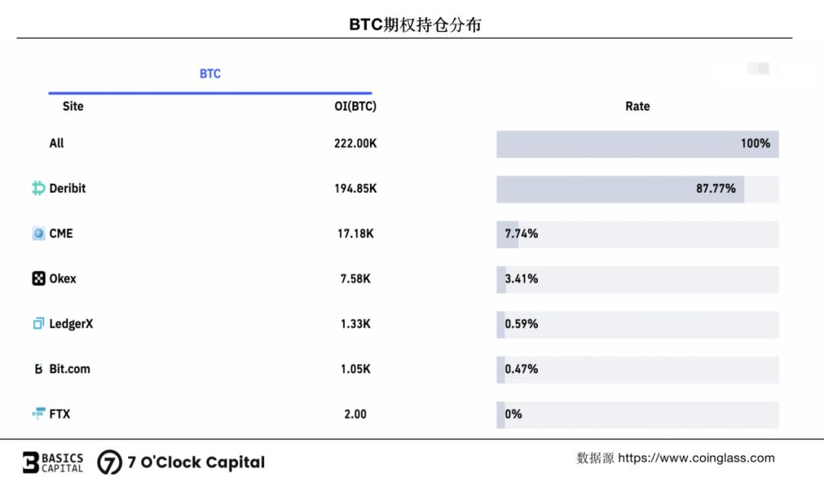Open the Deribit exchange row name
Image resolution: width=824 pixels, height=482 pixels.
[67, 188]
